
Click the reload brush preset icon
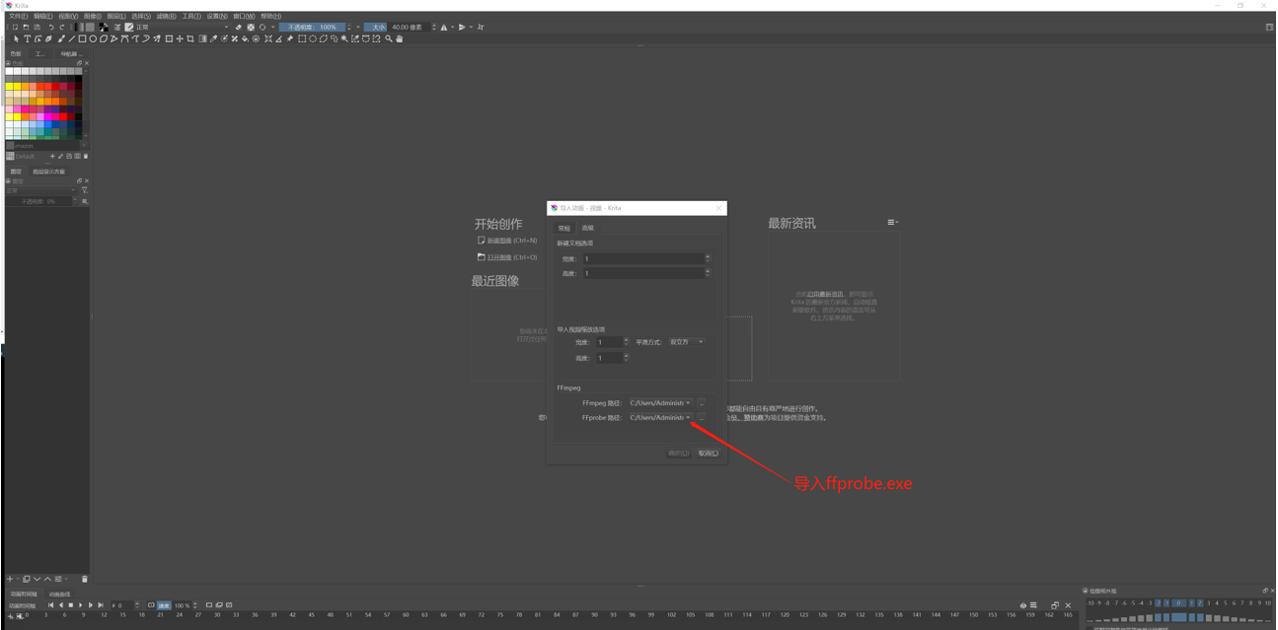[263, 28]
